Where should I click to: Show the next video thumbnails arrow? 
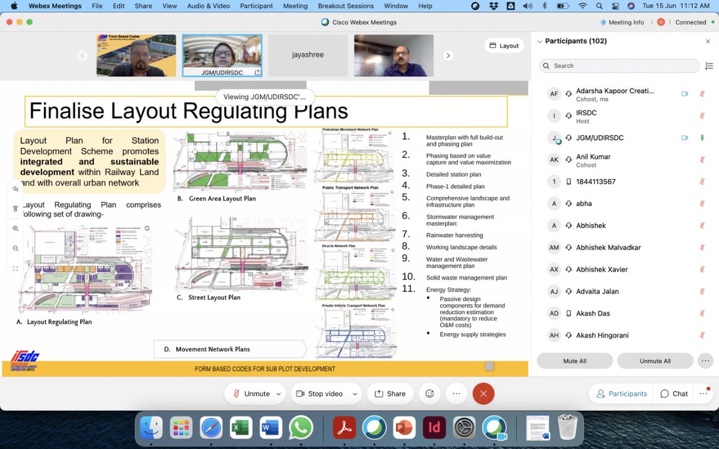coord(448,55)
